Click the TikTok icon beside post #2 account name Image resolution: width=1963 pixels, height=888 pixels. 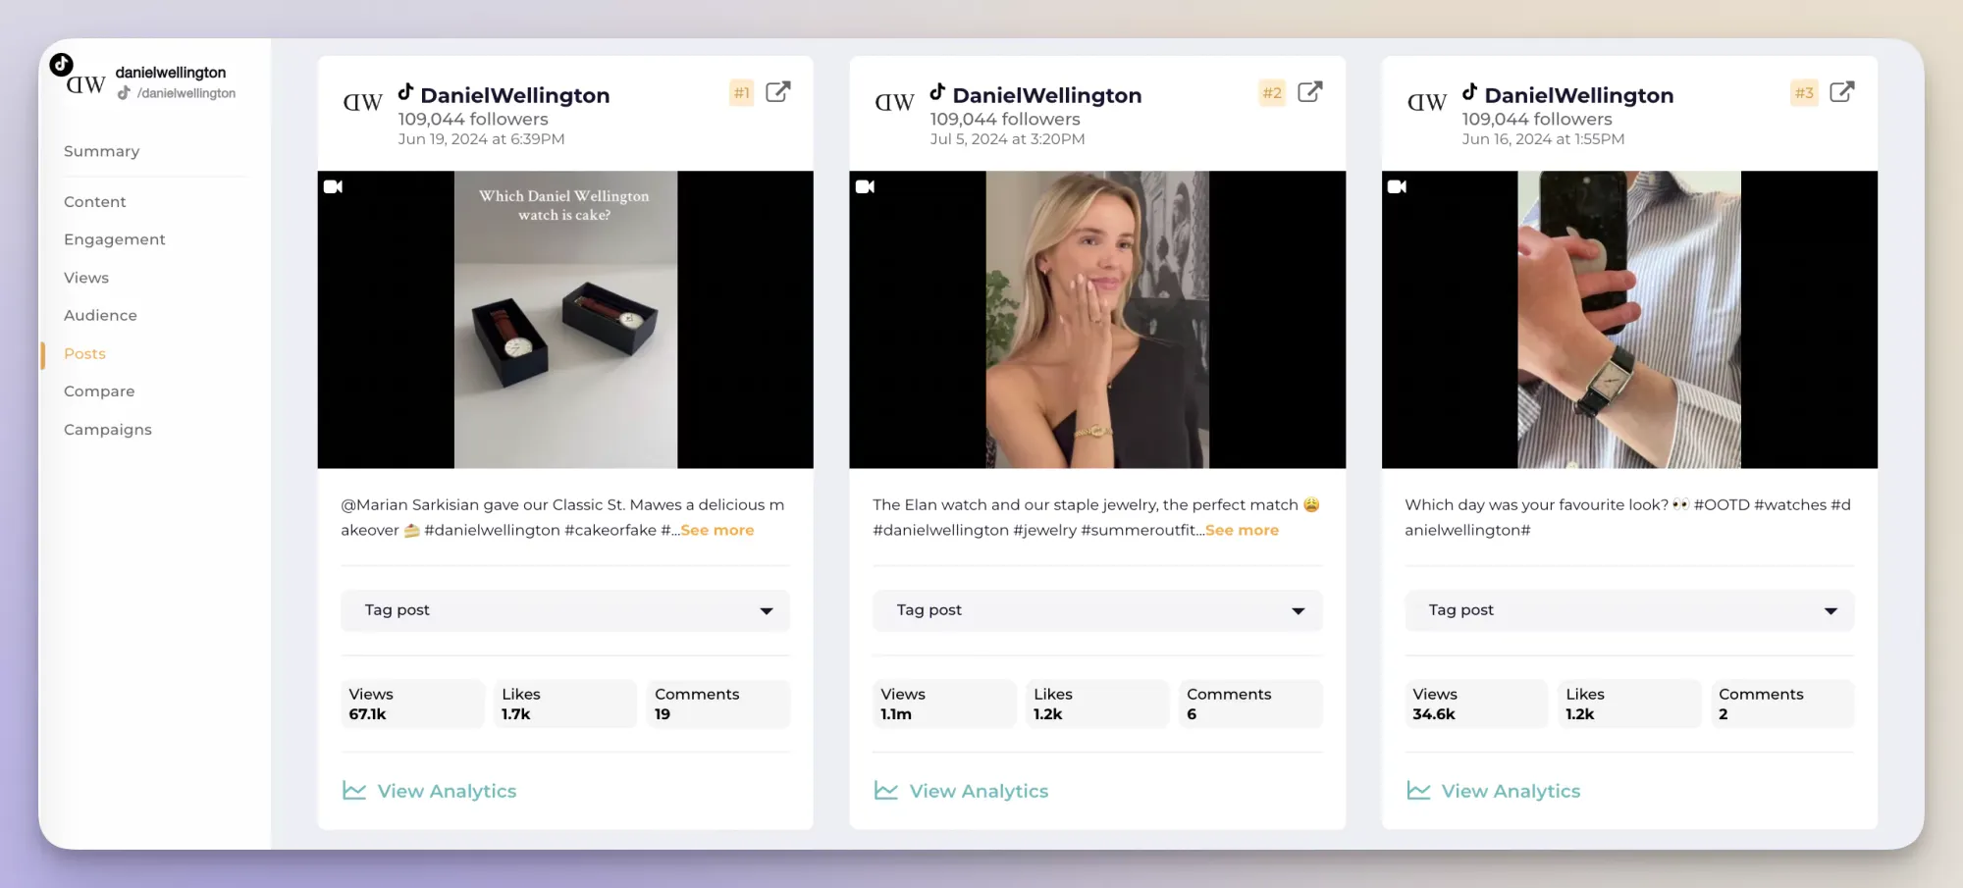pyautogui.click(x=937, y=92)
